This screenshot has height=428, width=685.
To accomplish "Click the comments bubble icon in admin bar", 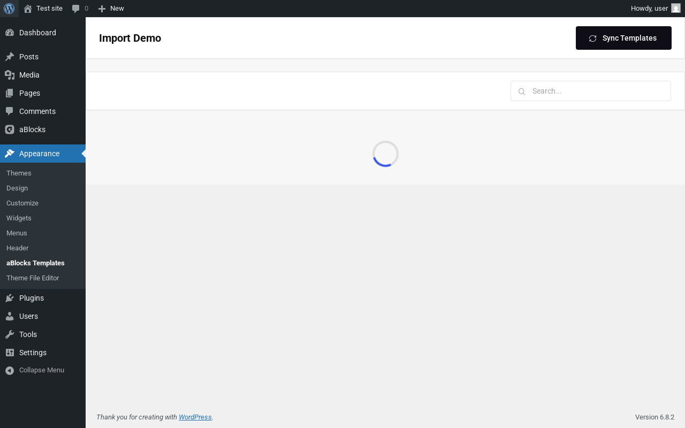I will [x=76, y=9].
